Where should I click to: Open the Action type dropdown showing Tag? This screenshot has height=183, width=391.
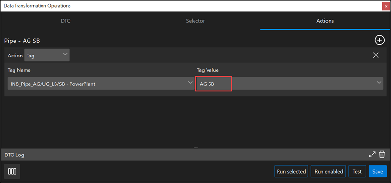(x=47, y=55)
